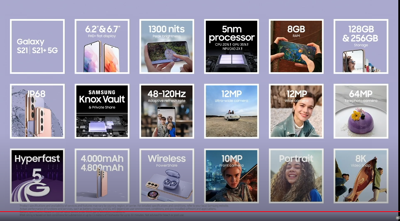Click the 'IP68 rating is based on' disclaimer line
This screenshot has width=400, height=221.
click(x=102, y=215)
